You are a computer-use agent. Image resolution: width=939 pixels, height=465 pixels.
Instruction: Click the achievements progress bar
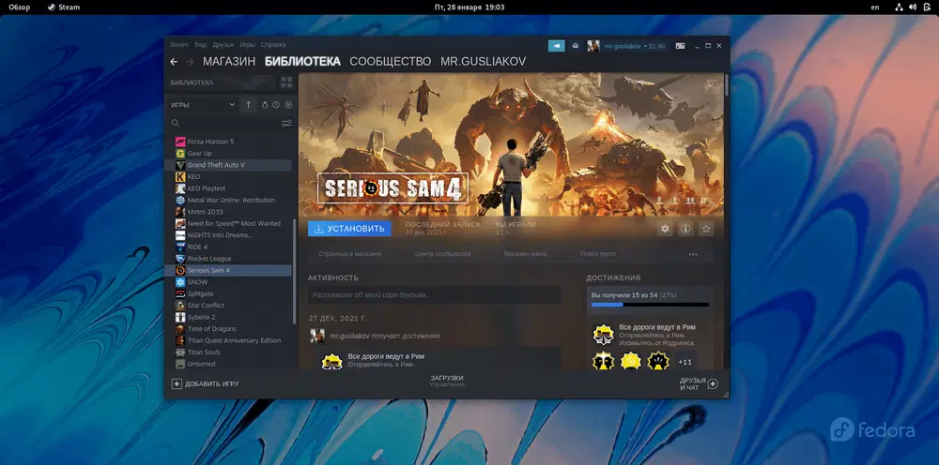pyautogui.click(x=650, y=305)
